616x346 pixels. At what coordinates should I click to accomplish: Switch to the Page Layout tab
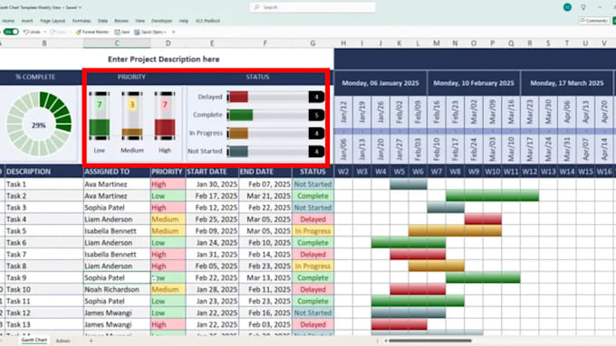[x=53, y=21]
